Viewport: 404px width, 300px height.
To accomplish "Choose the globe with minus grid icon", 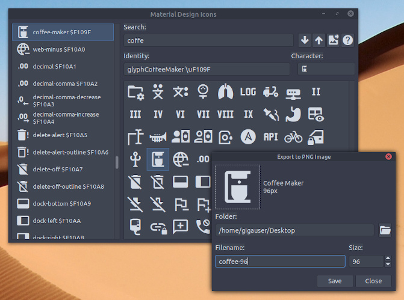I will [x=181, y=159].
